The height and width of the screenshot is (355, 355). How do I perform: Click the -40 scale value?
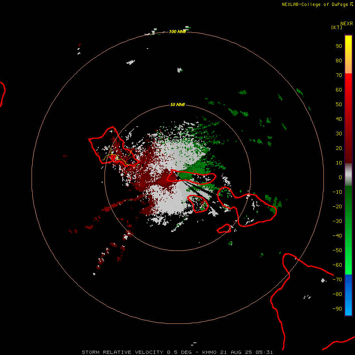pyautogui.click(x=337, y=236)
